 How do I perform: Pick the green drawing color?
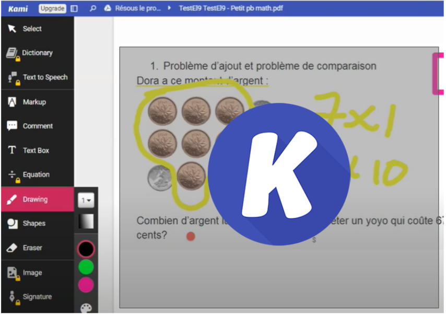point(86,267)
